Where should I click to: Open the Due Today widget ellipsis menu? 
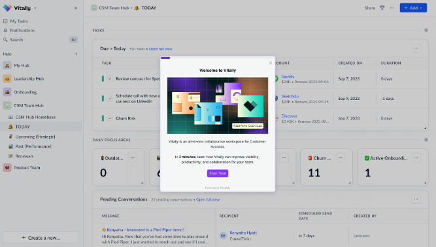click(x=416, y=48)
